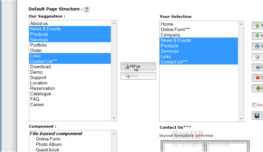This screenshot has height=152, width=263.
Task: Click down arrow of Your Selection scrollbar
Action: pyautogui.click(x=241, y=119)
